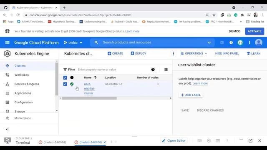Open Learn more link in the free trial banner

pyautogui.click(x=132, y=31)
